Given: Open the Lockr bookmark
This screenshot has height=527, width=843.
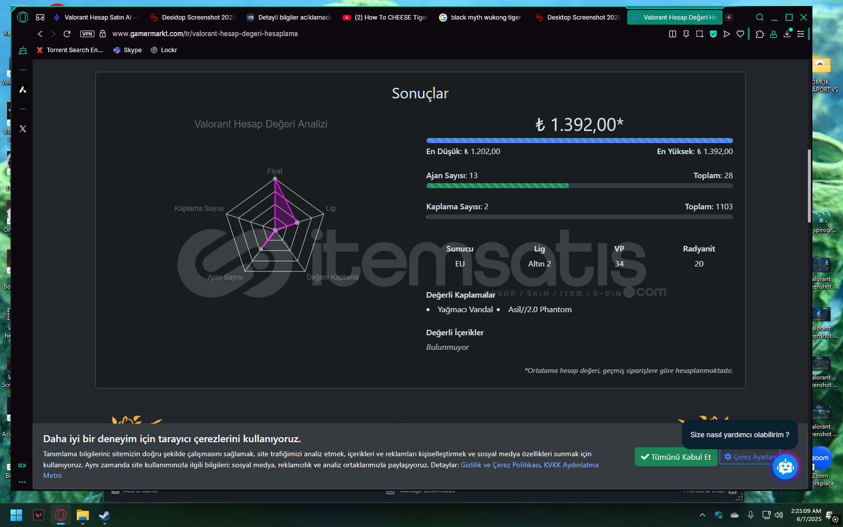Looking at the screenshot, I should pyautogui.click(x=164, y=50).
